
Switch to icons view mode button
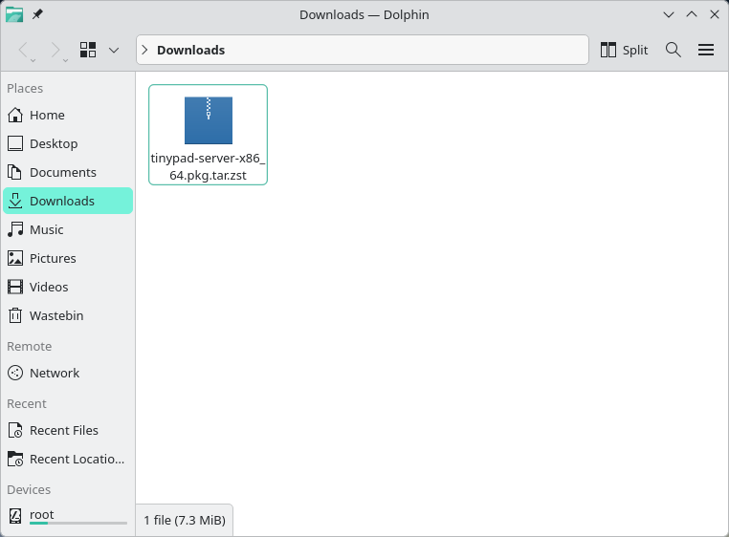(x=88, y=50)
